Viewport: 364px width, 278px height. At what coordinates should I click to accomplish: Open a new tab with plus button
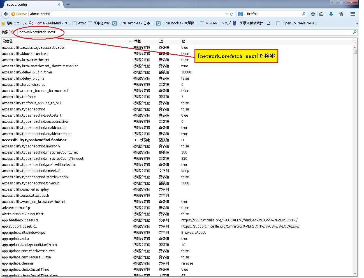(x=68, y=4)
